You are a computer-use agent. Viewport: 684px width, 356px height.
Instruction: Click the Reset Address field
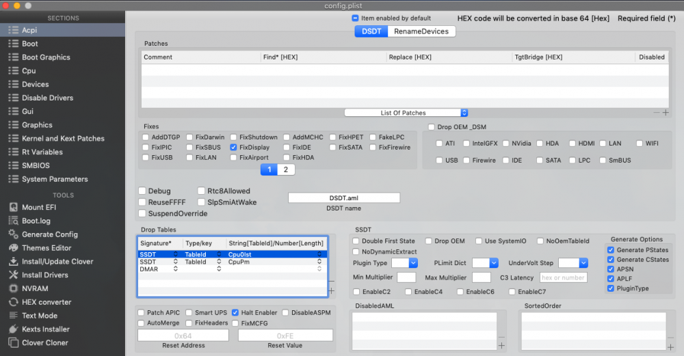(x=183, y=336)
